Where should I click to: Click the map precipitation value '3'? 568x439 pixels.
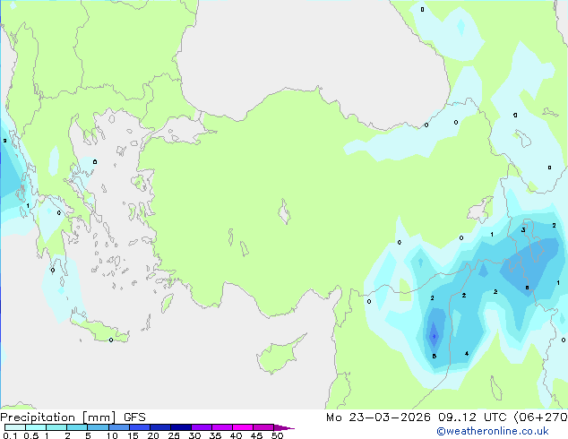(x=523, y=229)
